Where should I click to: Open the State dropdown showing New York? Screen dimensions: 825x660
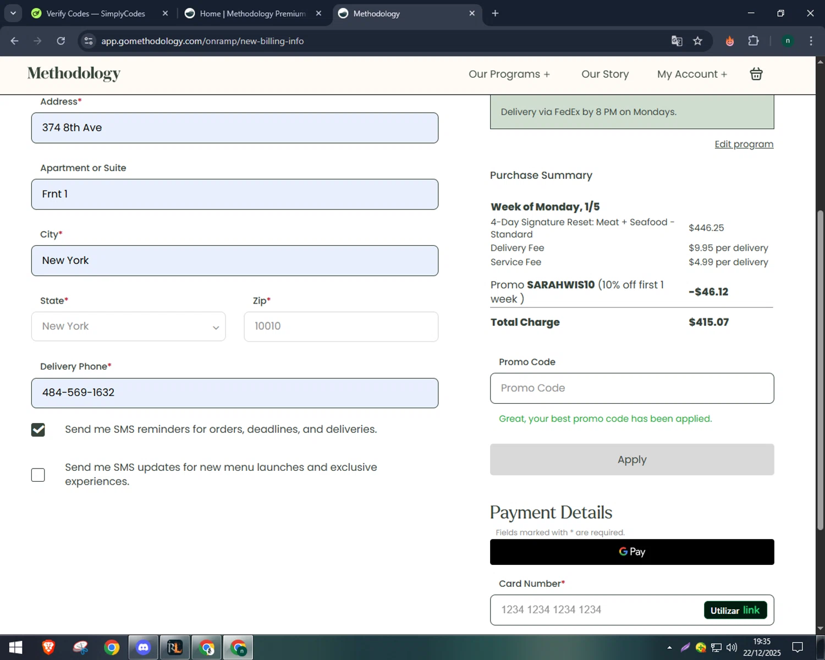(129, 326)
